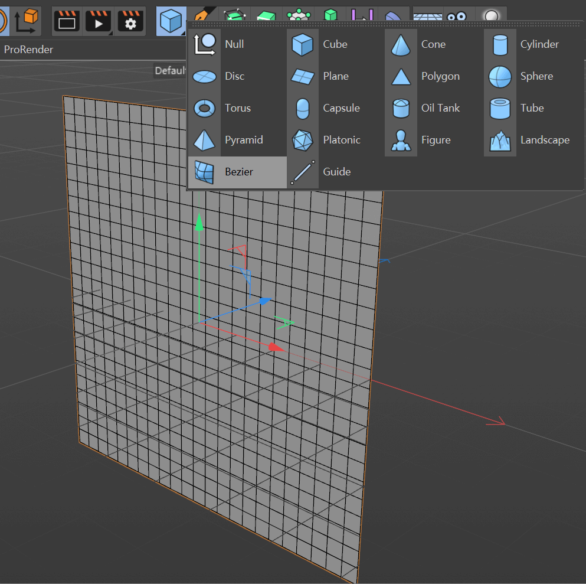Select the Spline Pen tool icon
586x584 pixels.
pos(204,14)
